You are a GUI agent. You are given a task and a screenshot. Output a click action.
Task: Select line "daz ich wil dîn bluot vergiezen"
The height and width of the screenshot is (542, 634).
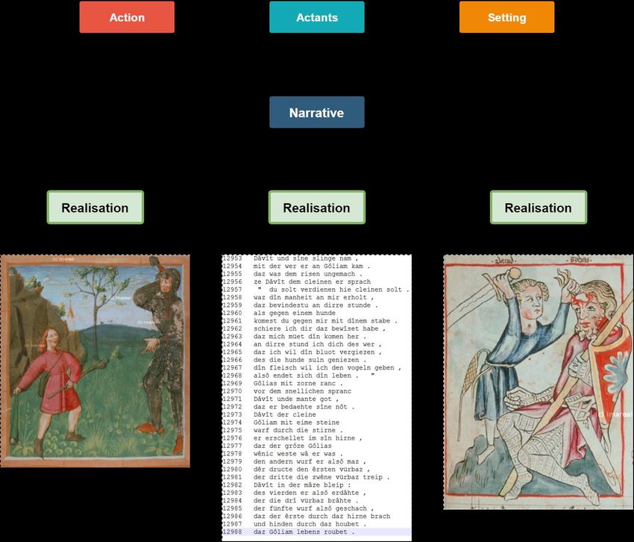[x=318, y=352]
